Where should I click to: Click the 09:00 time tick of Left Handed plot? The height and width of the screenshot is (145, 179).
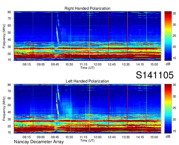(x=41, y=137)
